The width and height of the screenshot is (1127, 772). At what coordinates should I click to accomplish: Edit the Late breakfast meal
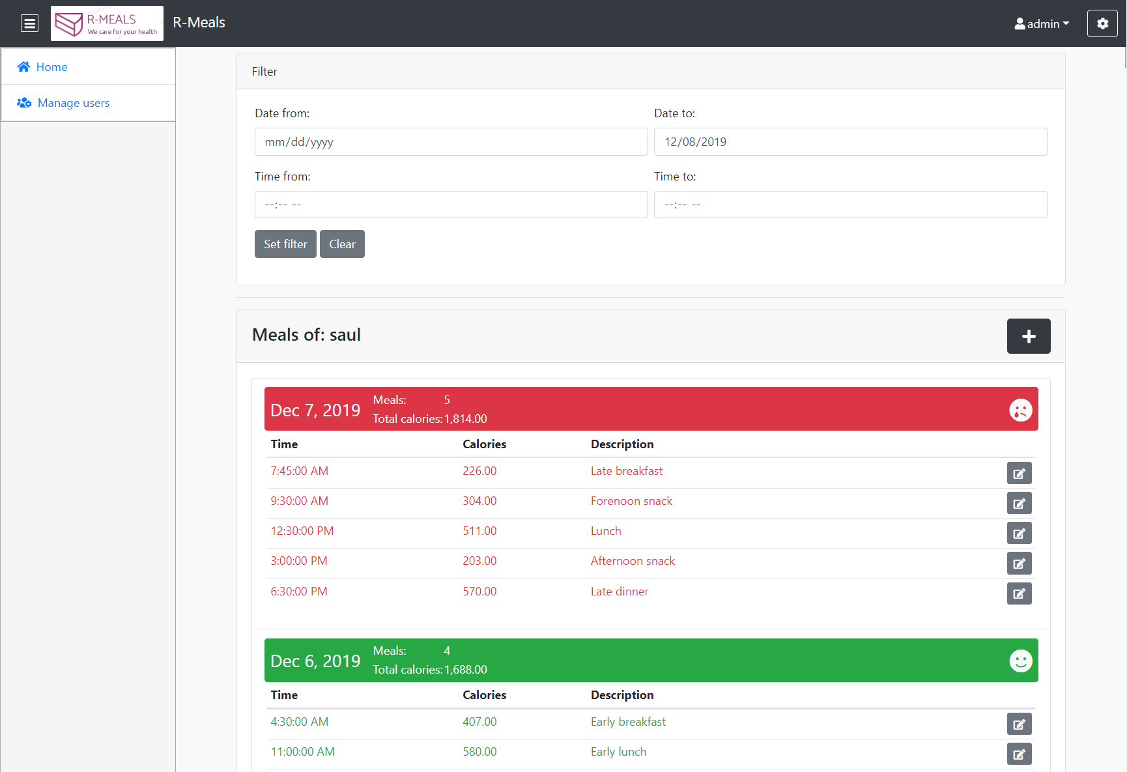[1019, 473]
